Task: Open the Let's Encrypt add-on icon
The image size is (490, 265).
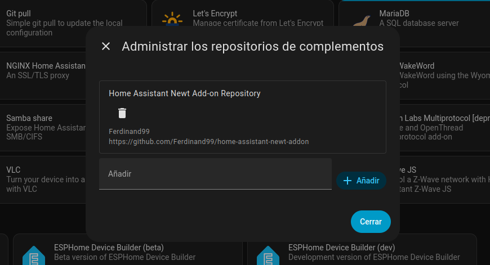Action: tap(172, 20)
